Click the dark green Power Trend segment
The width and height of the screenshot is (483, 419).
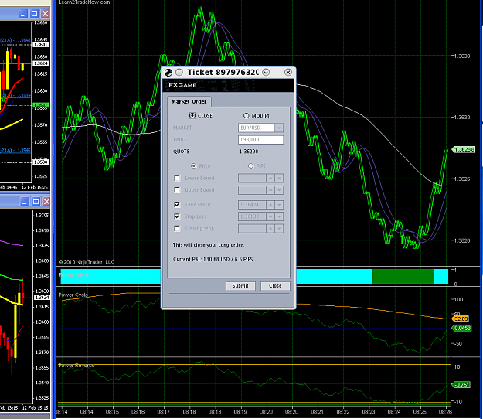click(x=403, y=276)
